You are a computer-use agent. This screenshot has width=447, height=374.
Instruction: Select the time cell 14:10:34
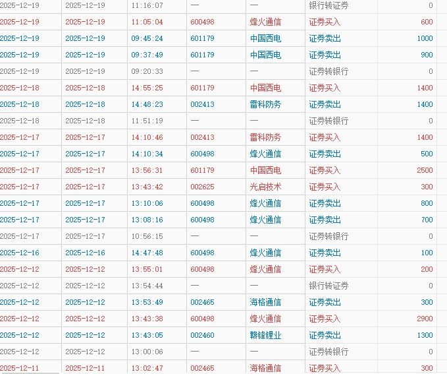(x=147, y=154)
